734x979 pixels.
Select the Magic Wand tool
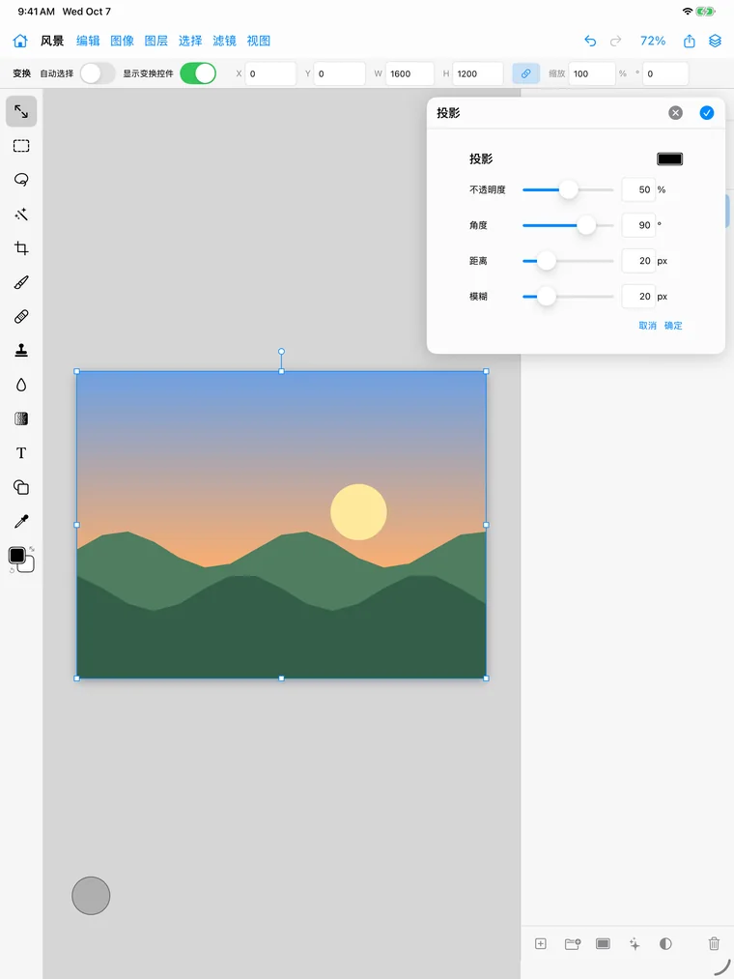point(21,215)
